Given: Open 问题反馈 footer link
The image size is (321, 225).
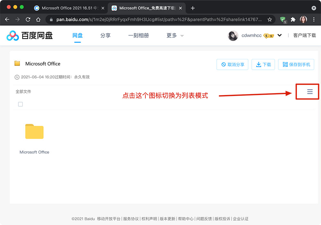Looking at the screenshot, I should [204, 219].
